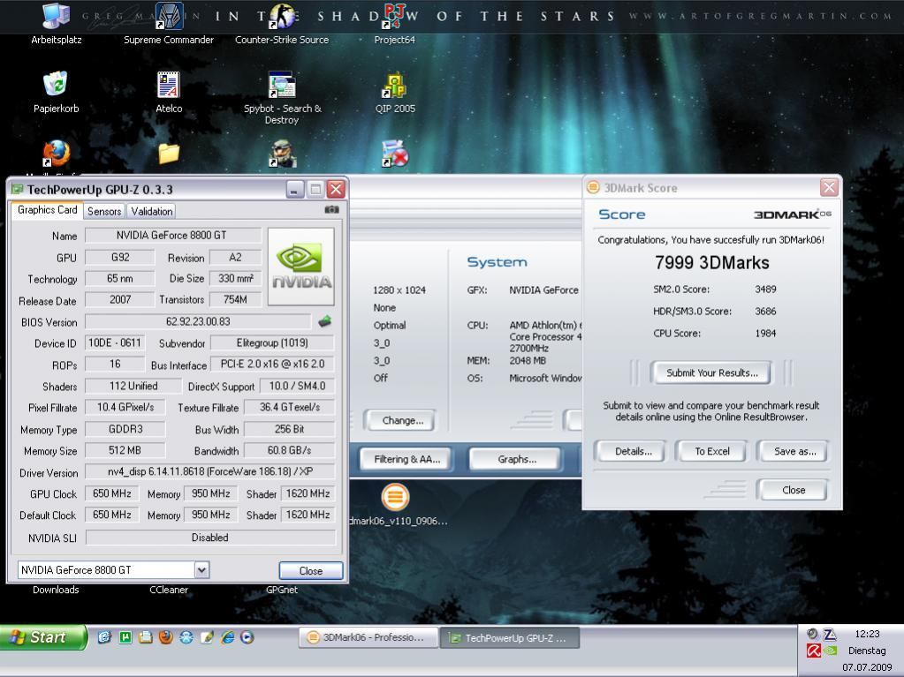Launch the Halo soldier desktop shortcut
The width and height of the screenshot is (904, 677).
pyautogui.click(x=282, y=153)
